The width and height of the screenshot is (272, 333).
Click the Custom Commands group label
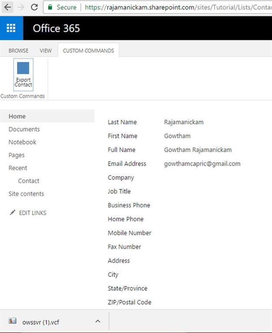pyautogui.click(x=23, y=96)
